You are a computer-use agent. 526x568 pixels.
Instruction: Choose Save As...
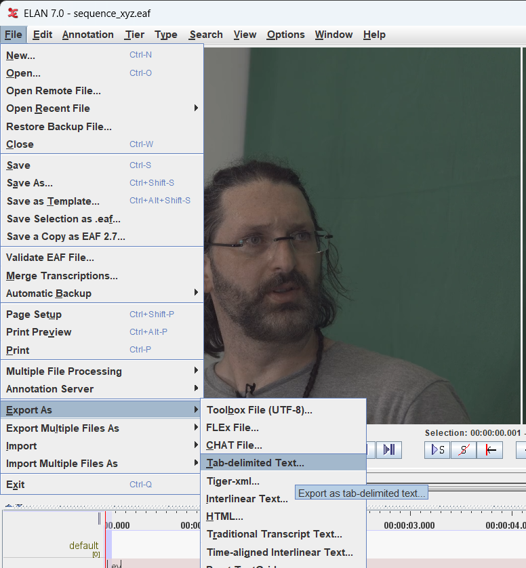coord(102,183)
